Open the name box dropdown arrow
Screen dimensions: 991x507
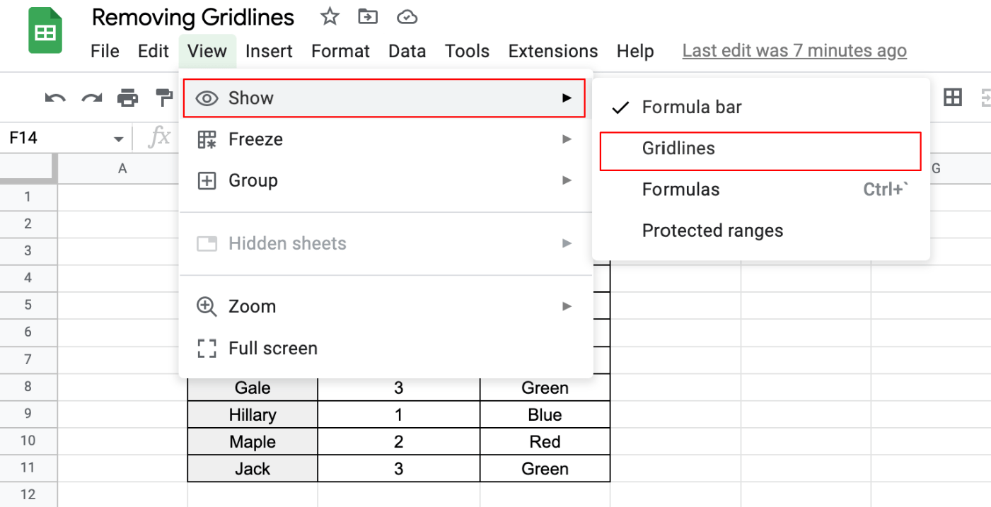(x=118, y=139)
